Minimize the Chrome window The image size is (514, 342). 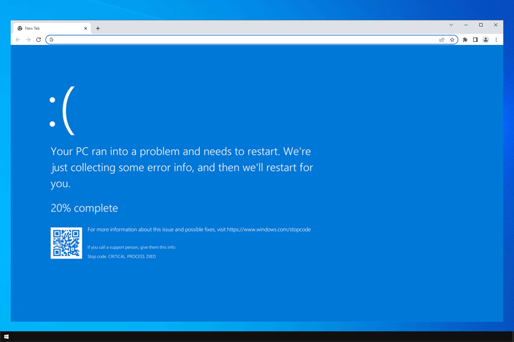pos(466,25)
